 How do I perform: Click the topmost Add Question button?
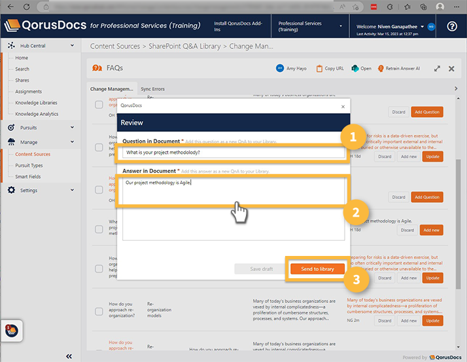point(427,112)
